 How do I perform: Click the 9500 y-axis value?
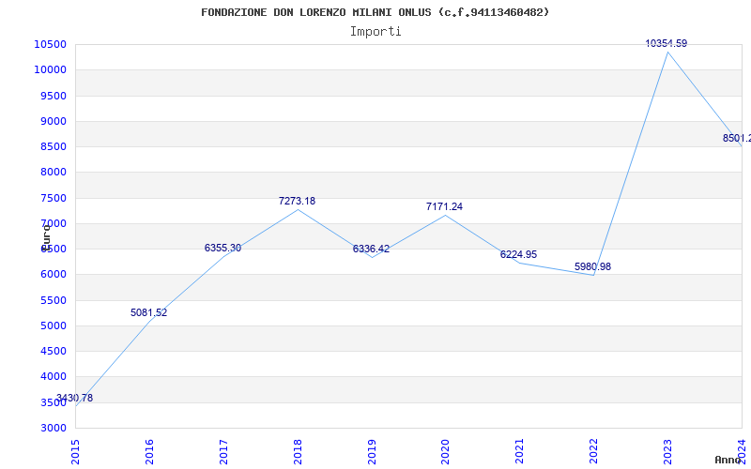[x=53, y=96]
